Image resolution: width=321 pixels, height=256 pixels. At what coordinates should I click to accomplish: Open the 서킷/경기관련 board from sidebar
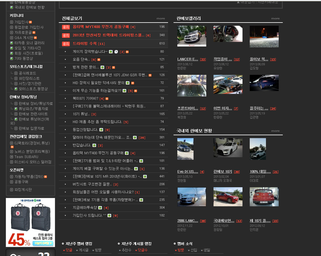[x=30, y=84]
